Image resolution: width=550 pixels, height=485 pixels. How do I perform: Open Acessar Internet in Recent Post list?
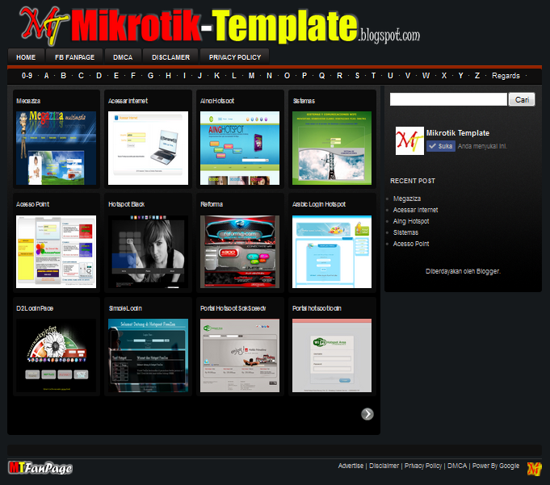point(415,210)
